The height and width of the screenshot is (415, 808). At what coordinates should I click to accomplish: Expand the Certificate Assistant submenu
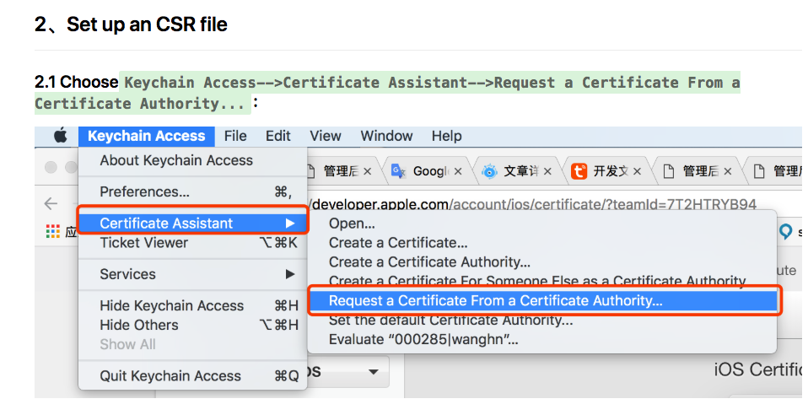(193, 224)
